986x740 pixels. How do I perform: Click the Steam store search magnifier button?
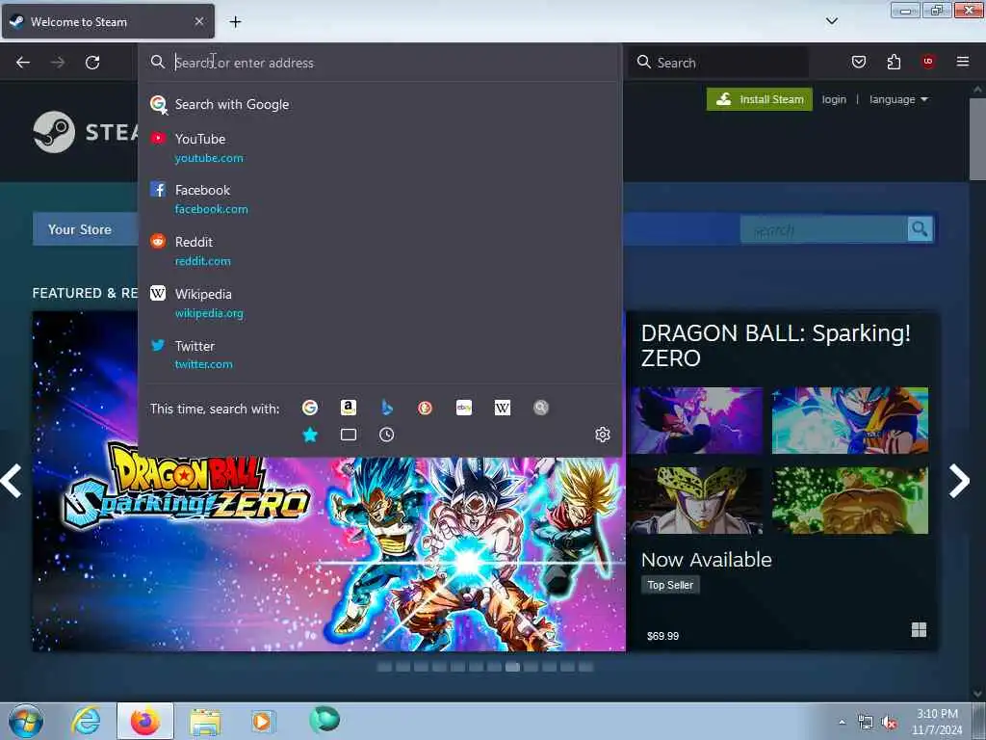pos(920,229)
